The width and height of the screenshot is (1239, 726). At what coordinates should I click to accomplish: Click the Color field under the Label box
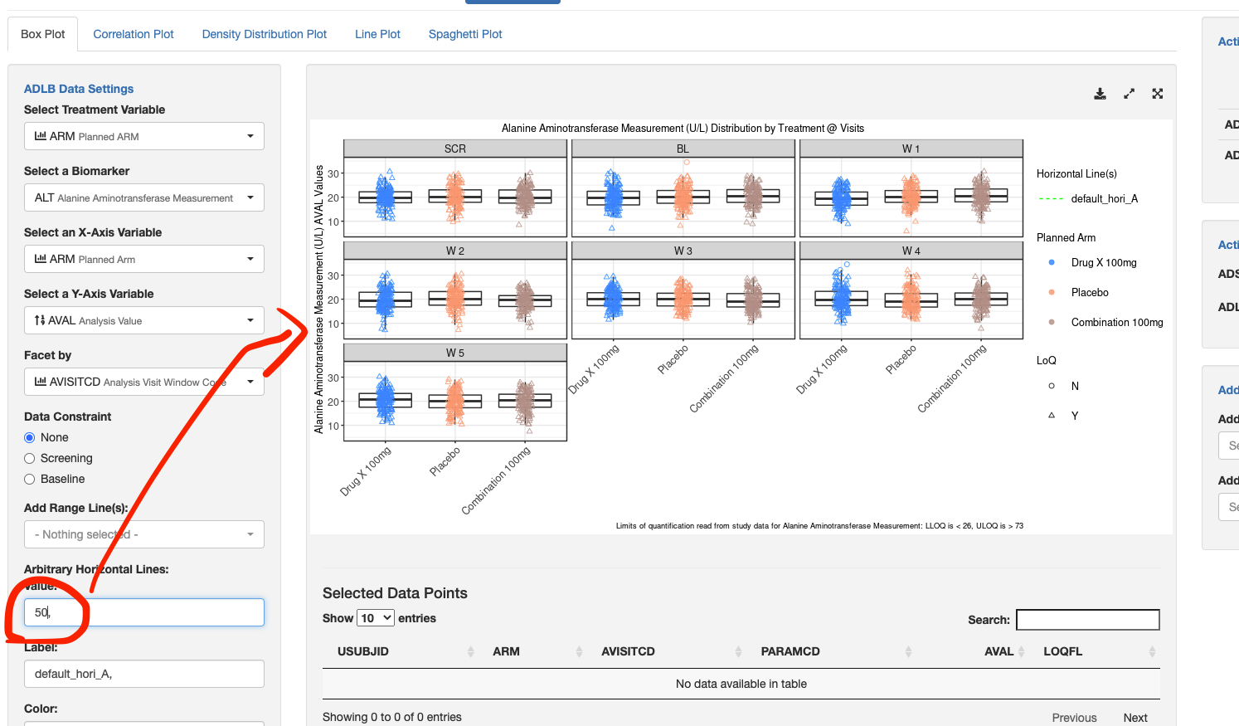143,724
